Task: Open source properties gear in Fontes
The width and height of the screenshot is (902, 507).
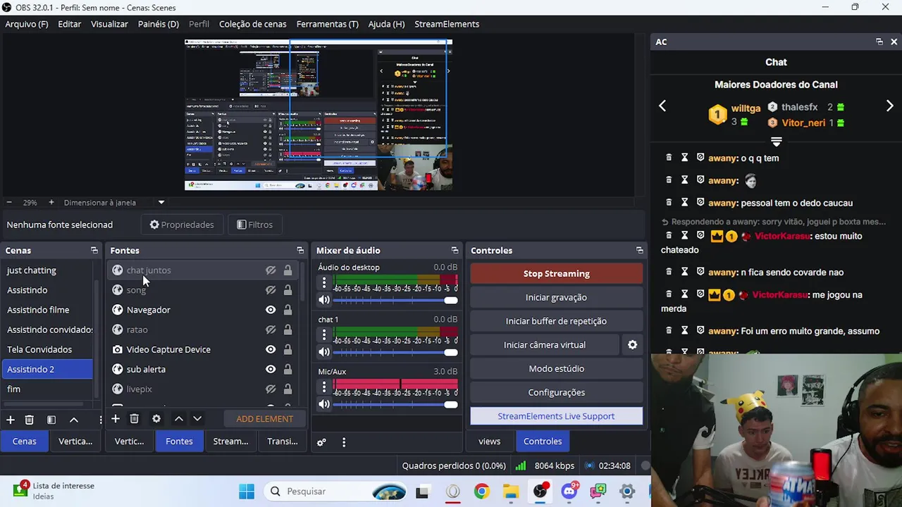Action: point(156,419)
